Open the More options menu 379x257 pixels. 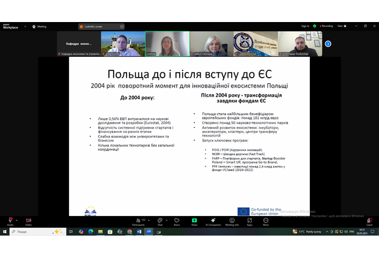(x=266, y=220)
